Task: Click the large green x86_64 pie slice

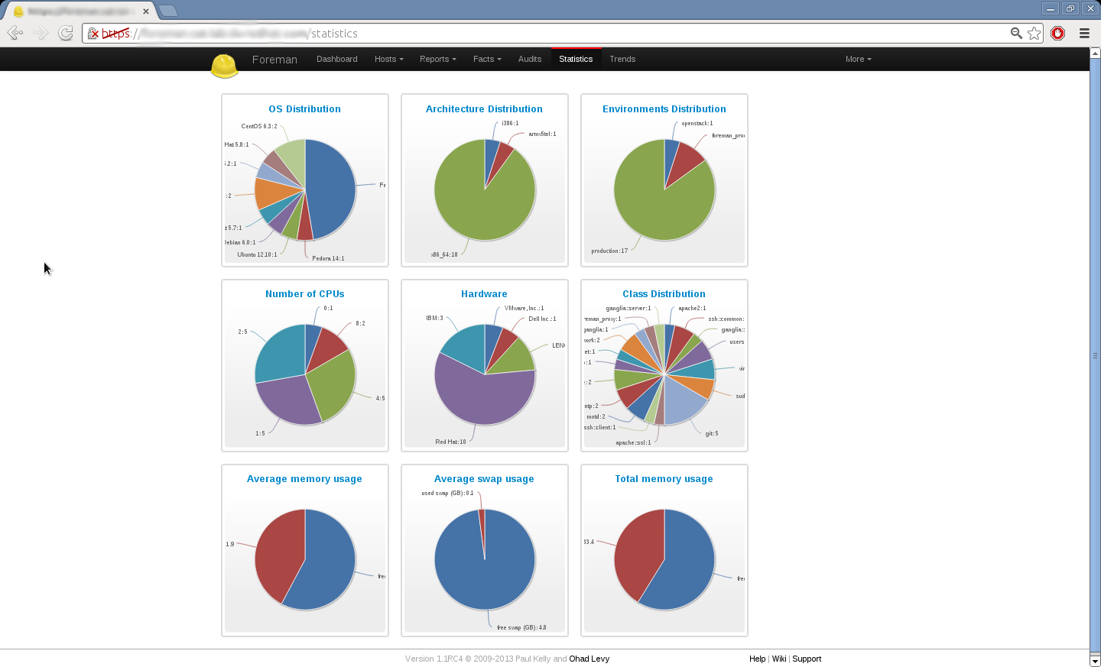Action: (474, 206)
